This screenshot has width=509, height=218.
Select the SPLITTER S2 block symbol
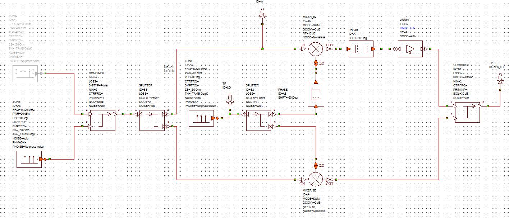click(x=259, y=120)
